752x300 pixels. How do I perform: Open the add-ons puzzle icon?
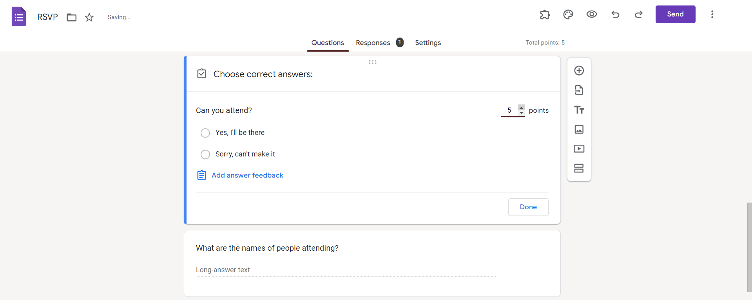coord(545,14)
